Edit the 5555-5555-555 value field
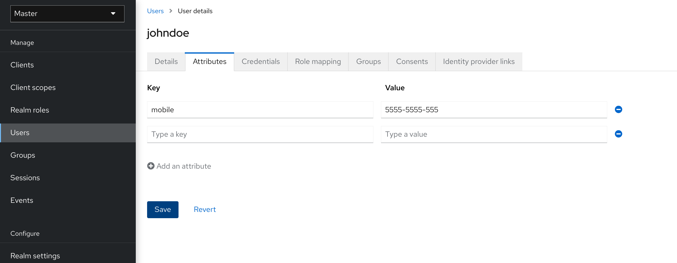The image size is (677, 263). click(494, 110)
